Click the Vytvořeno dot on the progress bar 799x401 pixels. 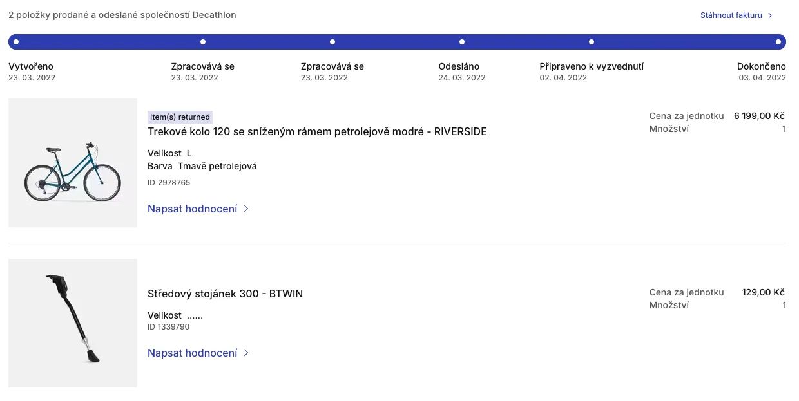16,42
